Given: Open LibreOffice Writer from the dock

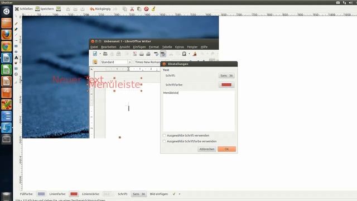Looking at the screenshot, I should click(6, 58).
